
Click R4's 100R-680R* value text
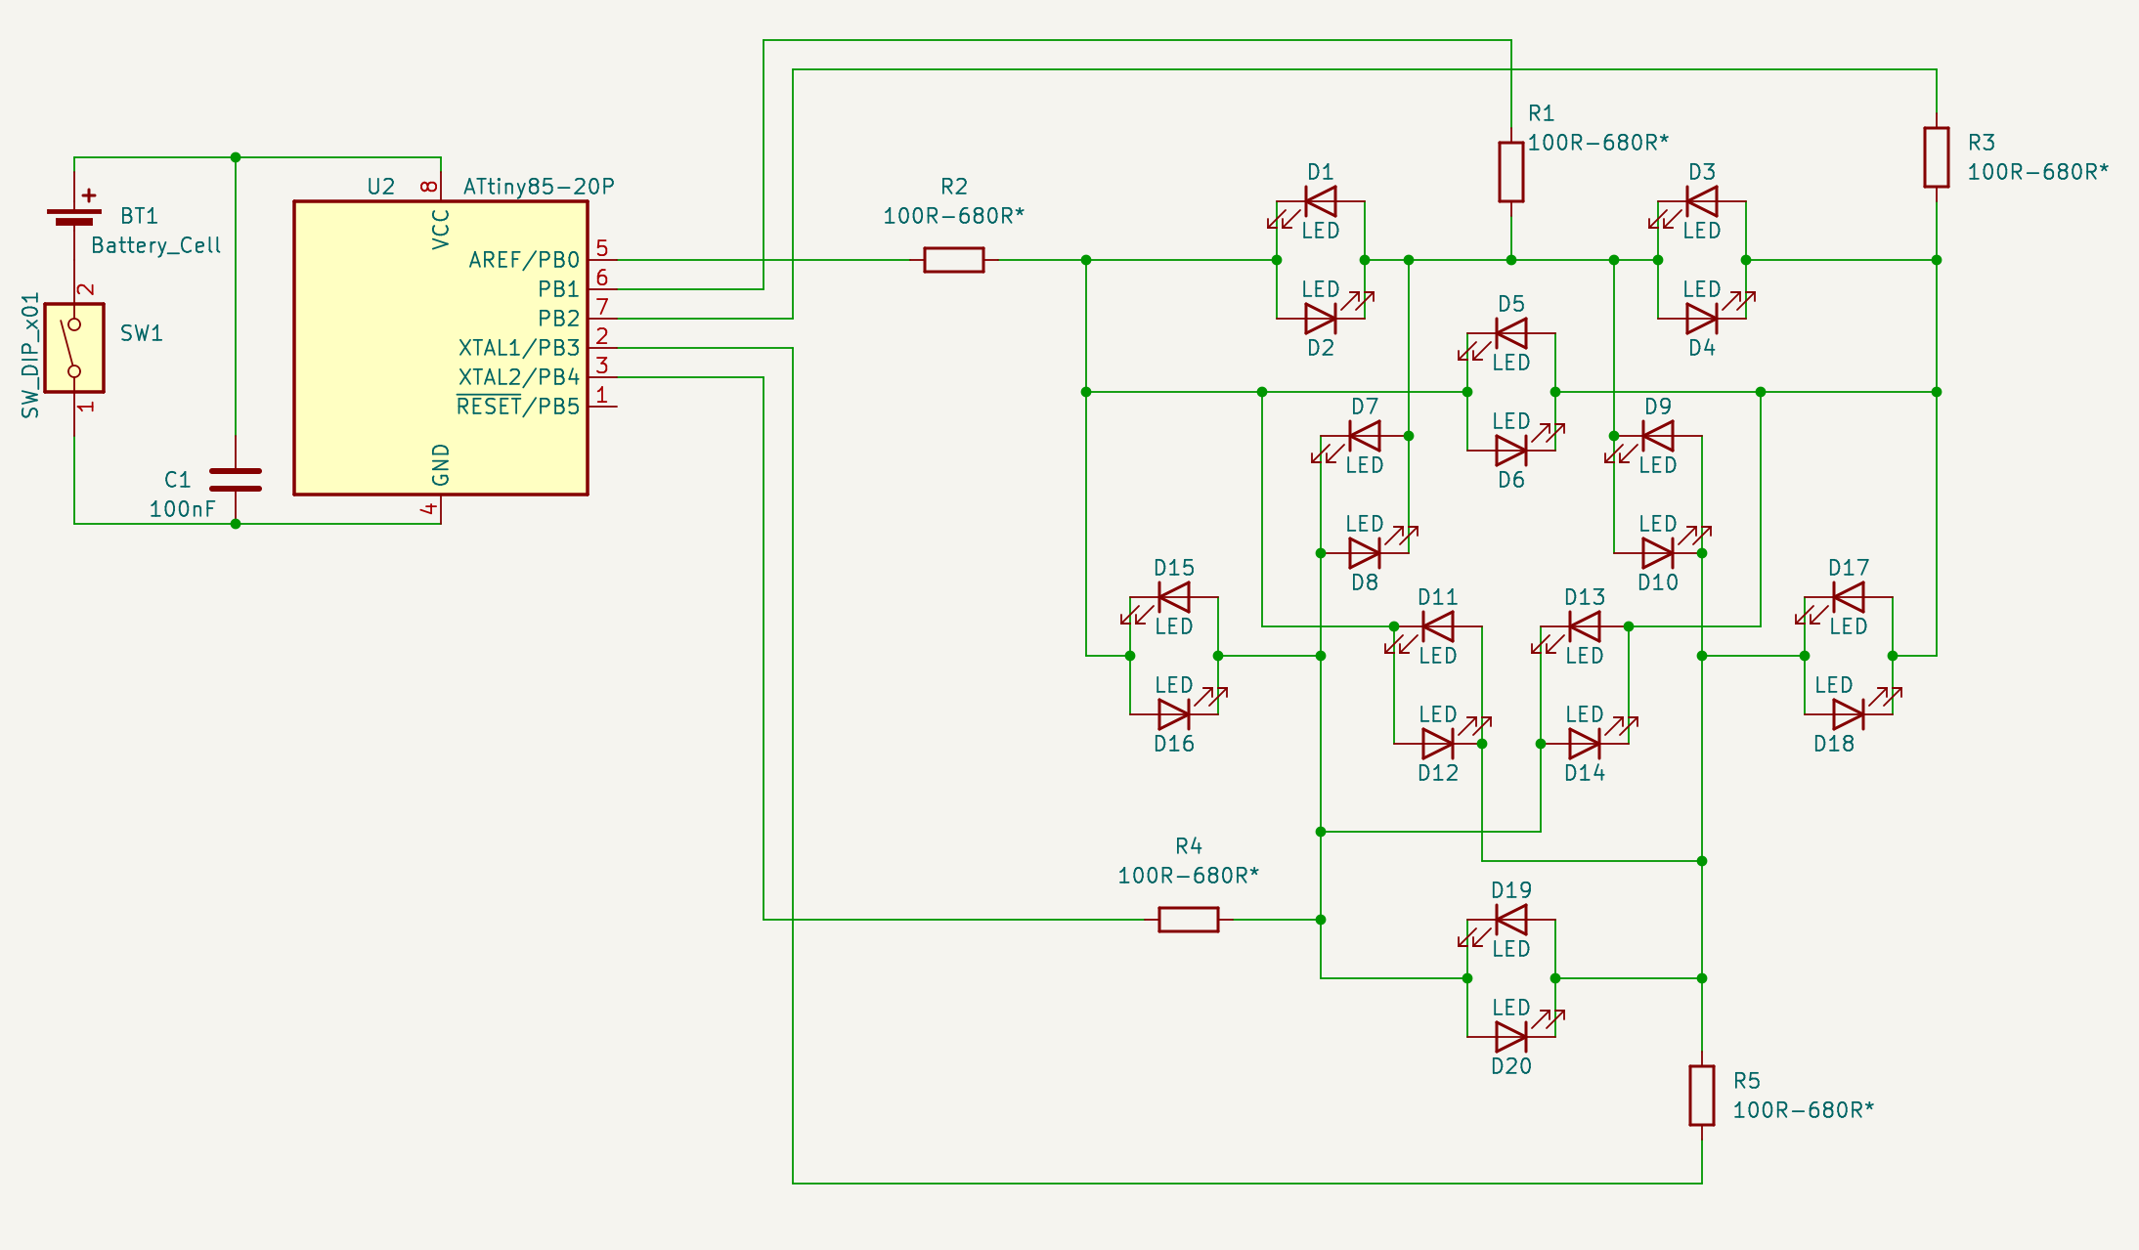pos(1189,876)
